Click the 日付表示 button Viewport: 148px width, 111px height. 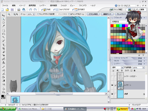click(x=79, y=10)
